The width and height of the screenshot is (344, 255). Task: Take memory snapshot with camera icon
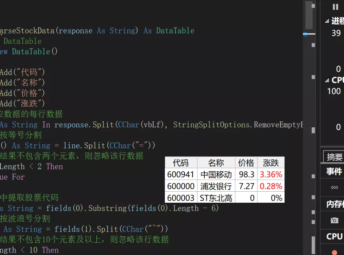click(334, 220)
